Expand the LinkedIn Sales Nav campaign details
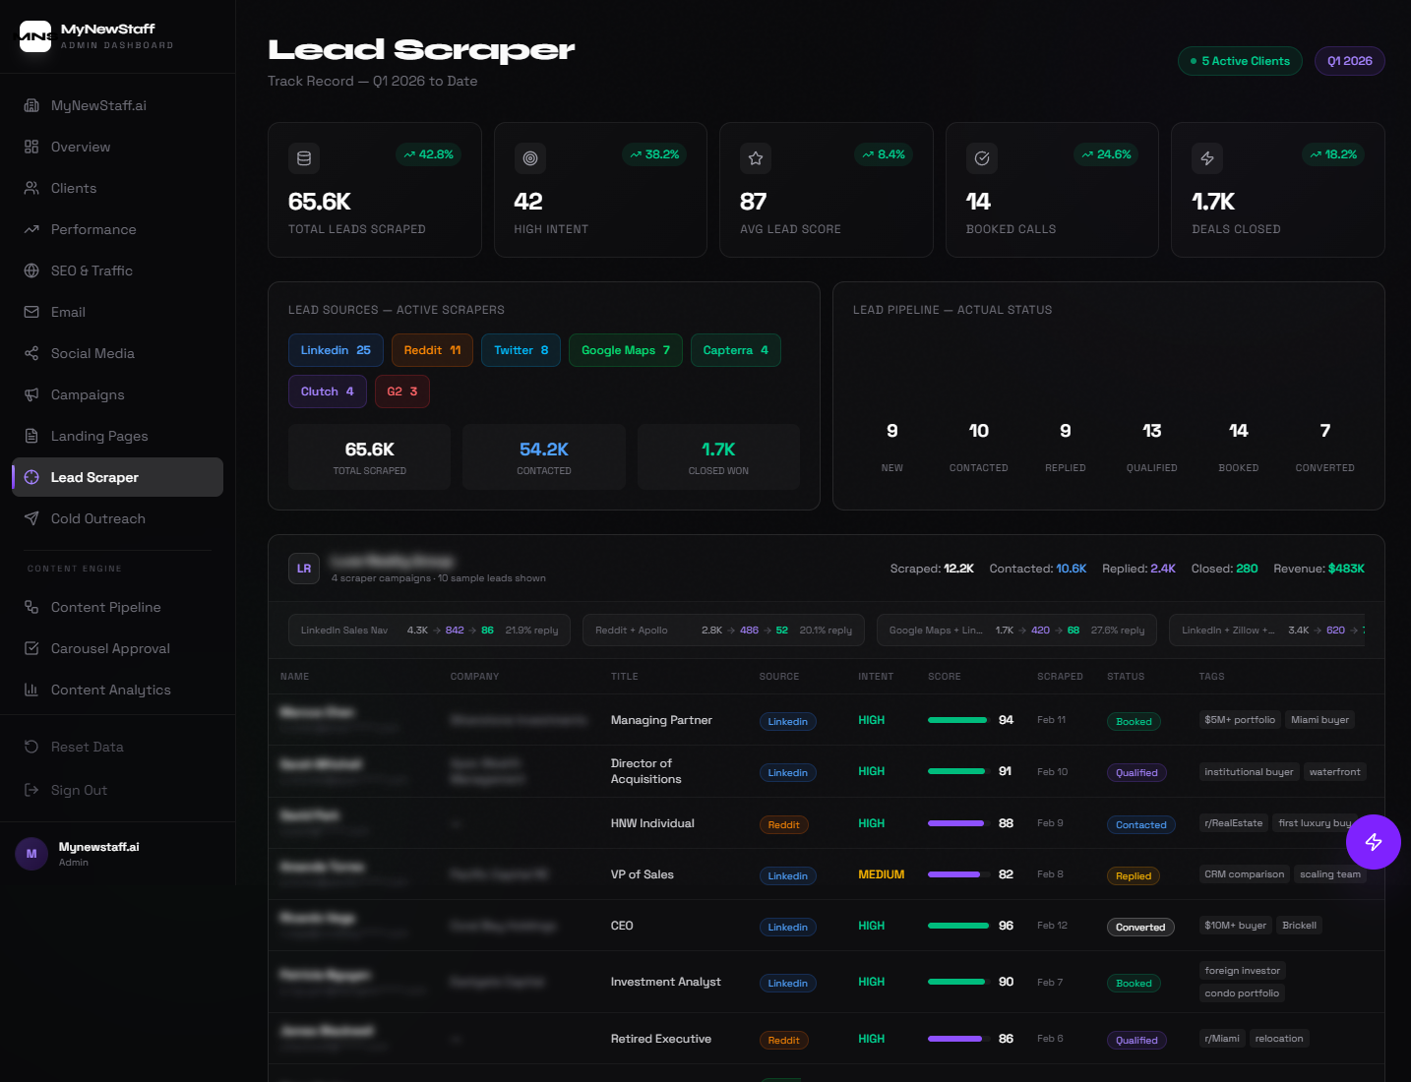 (x=429, y=630)
